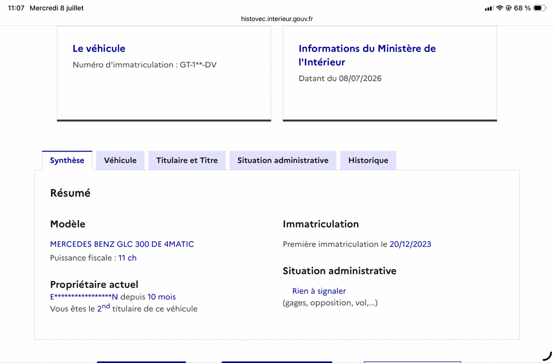Select the Situation administrative tab
The image size is (554, 363).
283,160
